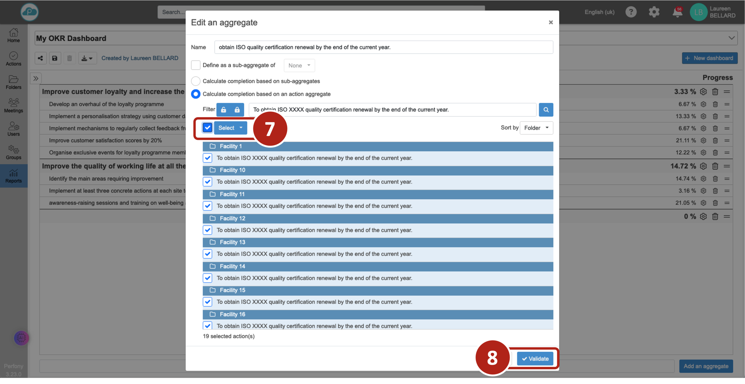
Task: Click the unlocked padlock filter icon
Action: (224, 110)
